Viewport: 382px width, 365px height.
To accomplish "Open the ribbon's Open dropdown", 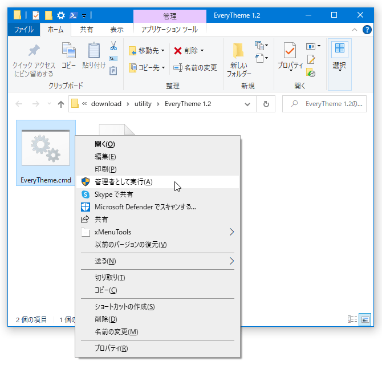I will [313, 46].
